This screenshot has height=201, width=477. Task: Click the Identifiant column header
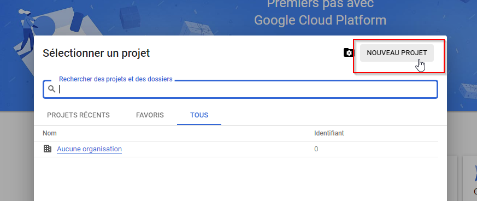click(329, 133)
